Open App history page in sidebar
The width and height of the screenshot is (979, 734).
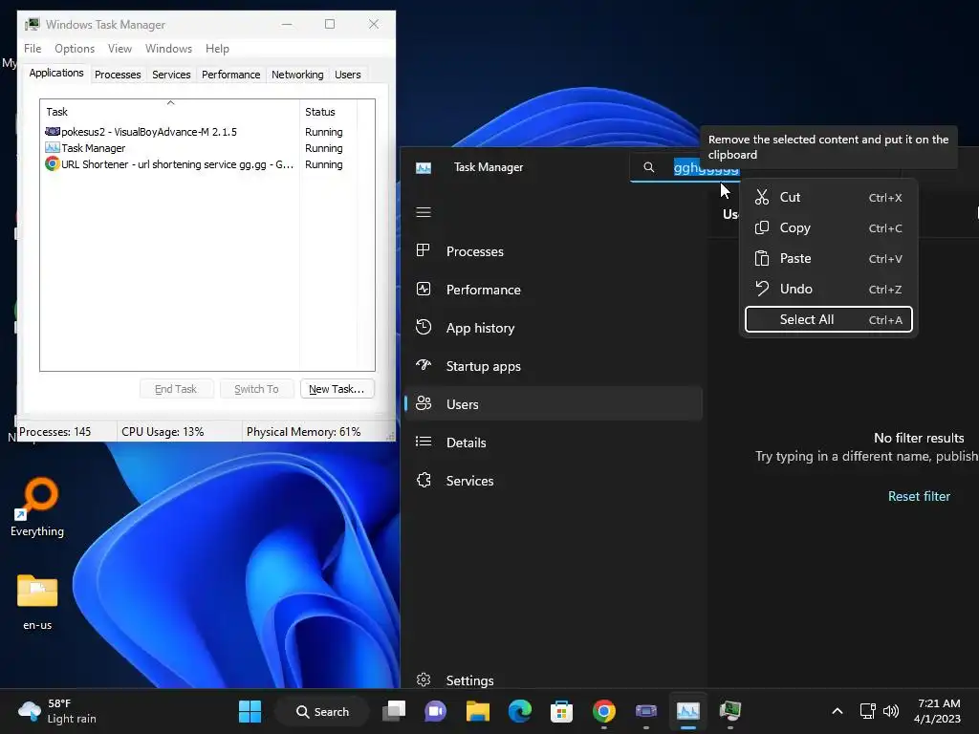tap(554, 328)
